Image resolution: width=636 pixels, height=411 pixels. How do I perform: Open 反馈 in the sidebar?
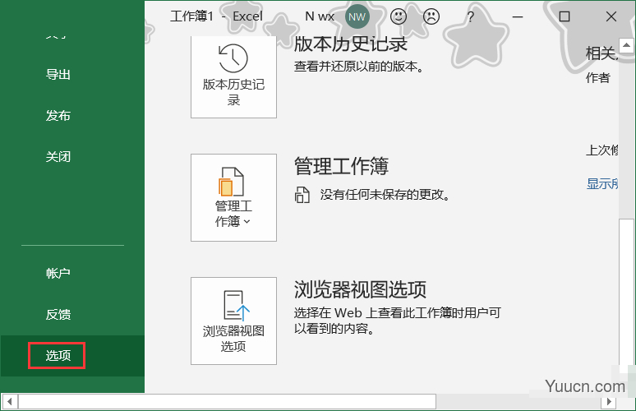pos(58,315)
